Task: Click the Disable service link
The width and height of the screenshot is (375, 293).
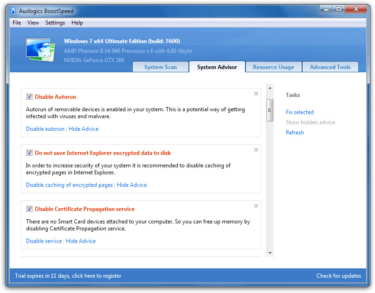Action: coord(44,241)
